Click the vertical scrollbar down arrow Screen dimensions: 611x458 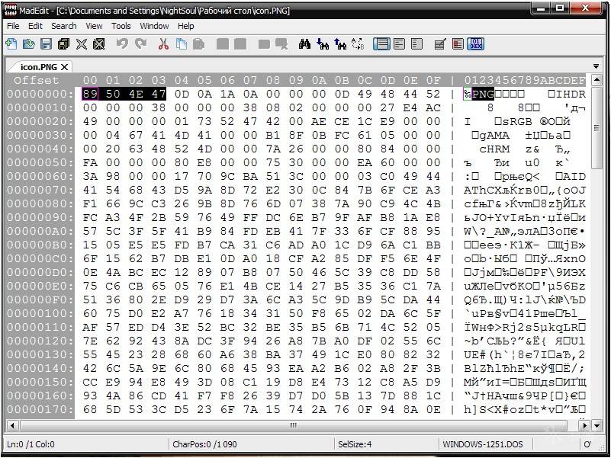point(597,425)
